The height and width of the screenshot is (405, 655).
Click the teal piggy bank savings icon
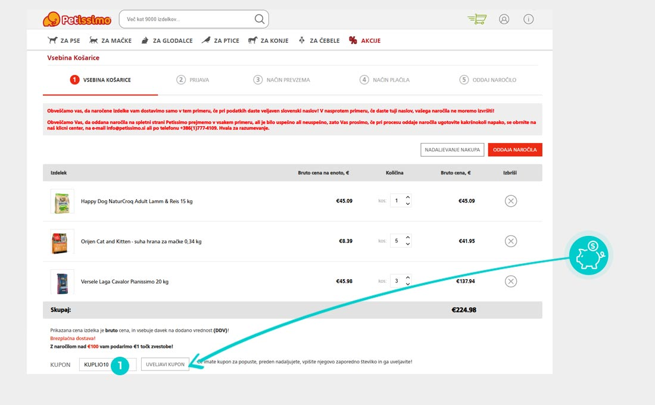pyautogui.click(x=588, y=256)
